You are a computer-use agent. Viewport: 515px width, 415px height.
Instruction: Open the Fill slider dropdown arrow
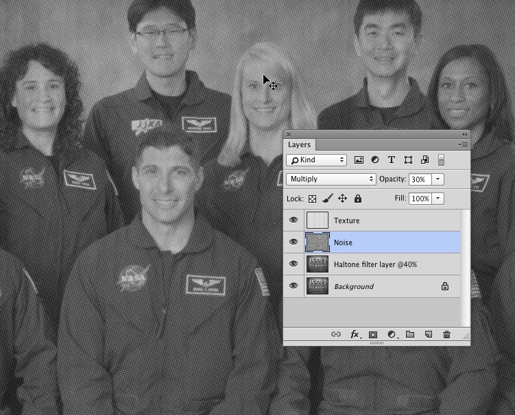(x=438, y=199)
